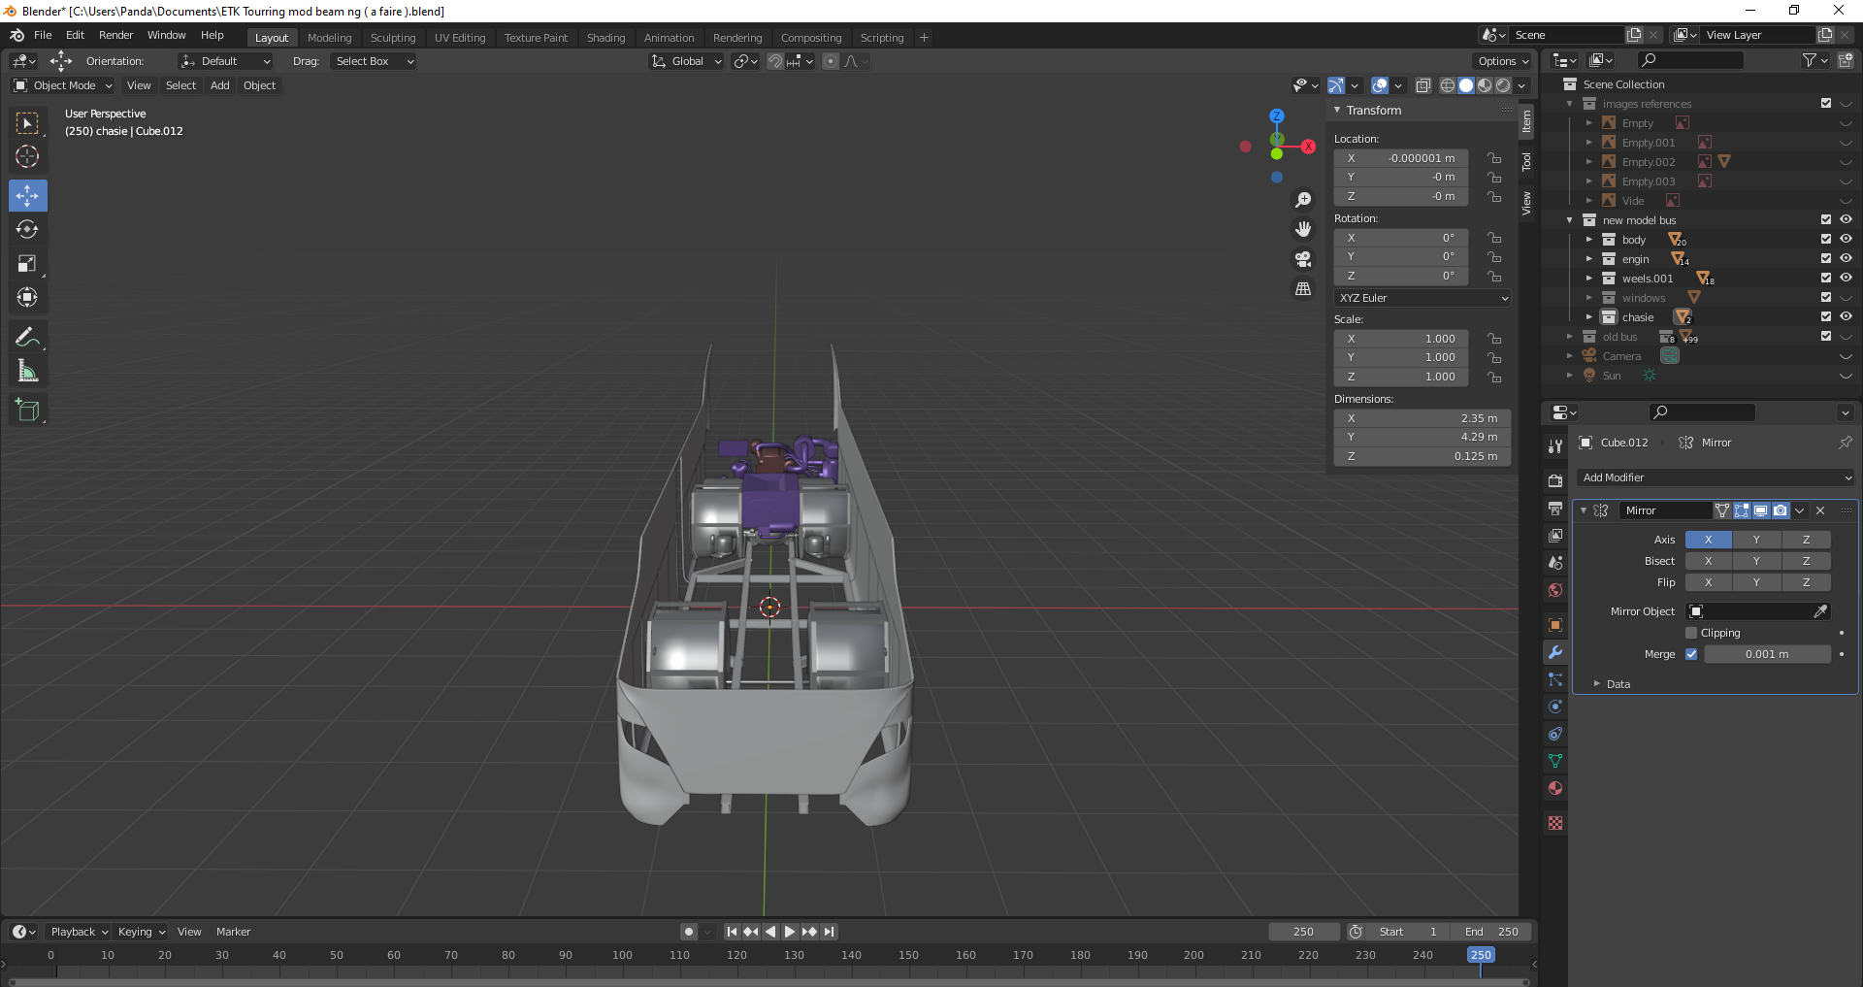Choose the Annotate pencil tool
The image size is (1863, 987).
[27, 337]
